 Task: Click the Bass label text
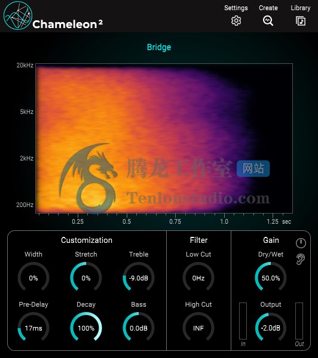pyautogui.click(x=139, y=304)
